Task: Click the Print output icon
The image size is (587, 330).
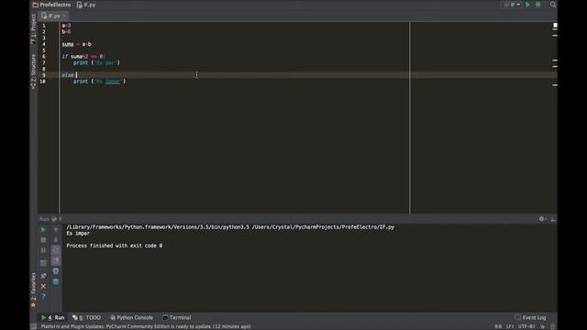Action: (56, 271)
